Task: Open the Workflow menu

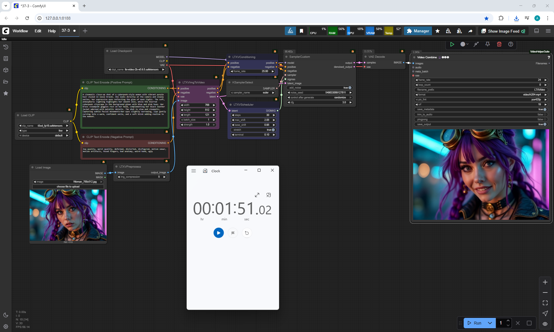Action: 20,31
